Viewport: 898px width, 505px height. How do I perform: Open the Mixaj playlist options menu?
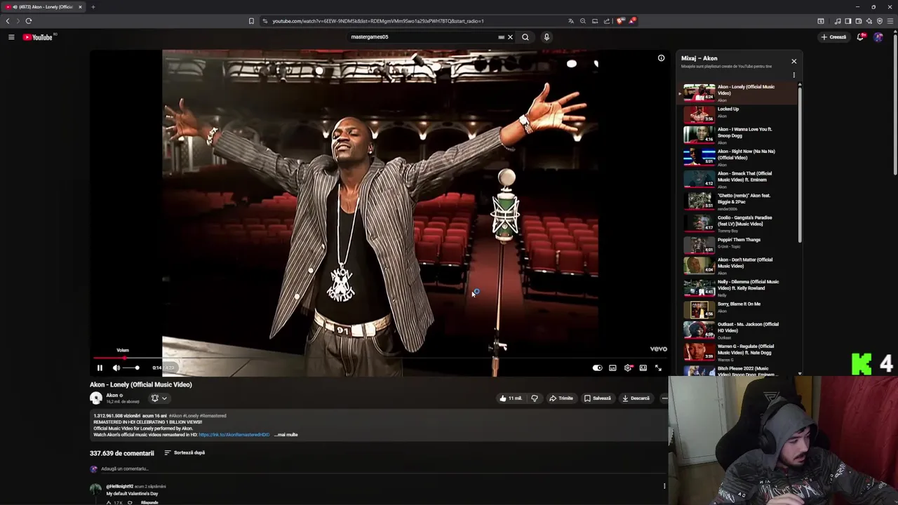click(793, 75)
